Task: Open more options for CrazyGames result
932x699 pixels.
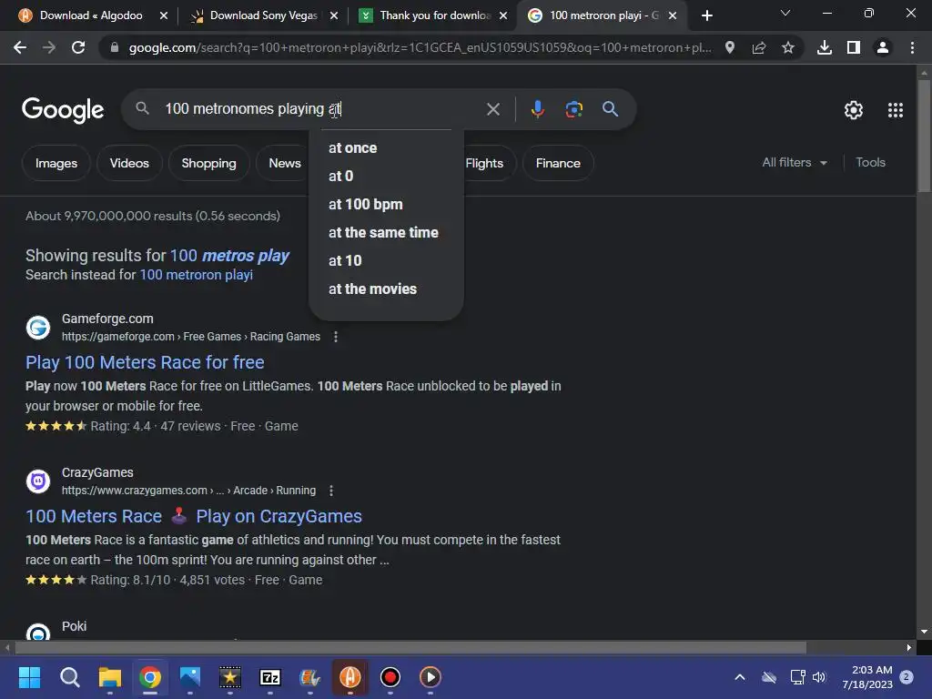Action: click(331, 491)
